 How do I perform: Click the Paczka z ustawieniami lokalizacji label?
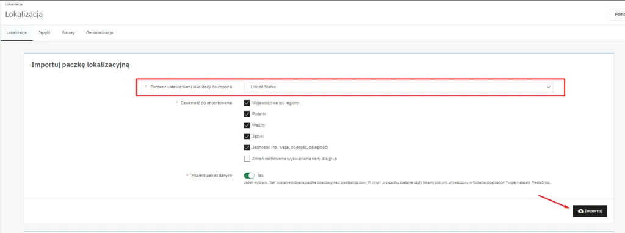[191, 87]
